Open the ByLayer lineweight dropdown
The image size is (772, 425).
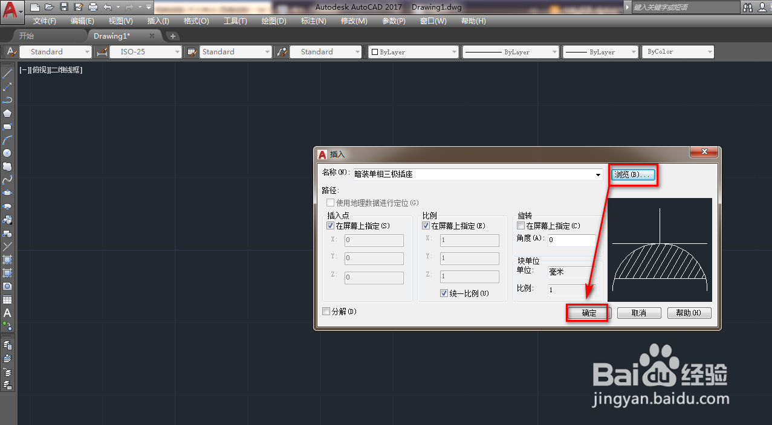[x=633, y=52]
